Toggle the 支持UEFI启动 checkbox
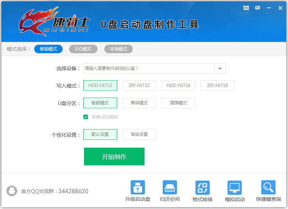288x209 pixels. 86,116
